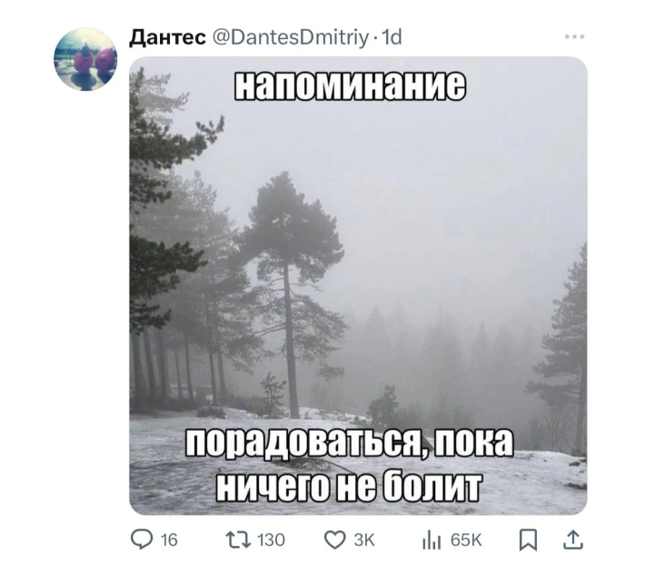Open the foggy forest meme image
The height and width of the screenshot is (577, 655).
click(358, 285)
